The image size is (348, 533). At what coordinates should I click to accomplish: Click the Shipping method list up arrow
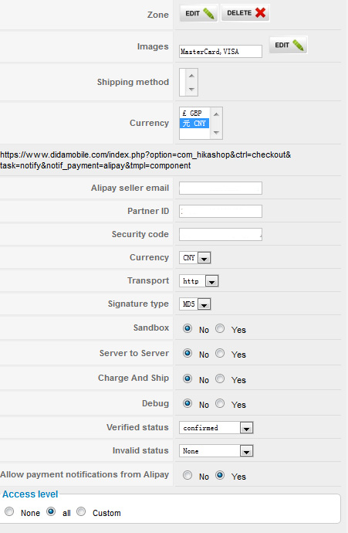click(x=191, y=76)
